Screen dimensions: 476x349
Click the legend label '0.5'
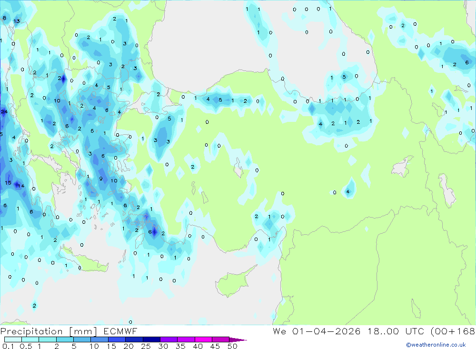point(26,346)
